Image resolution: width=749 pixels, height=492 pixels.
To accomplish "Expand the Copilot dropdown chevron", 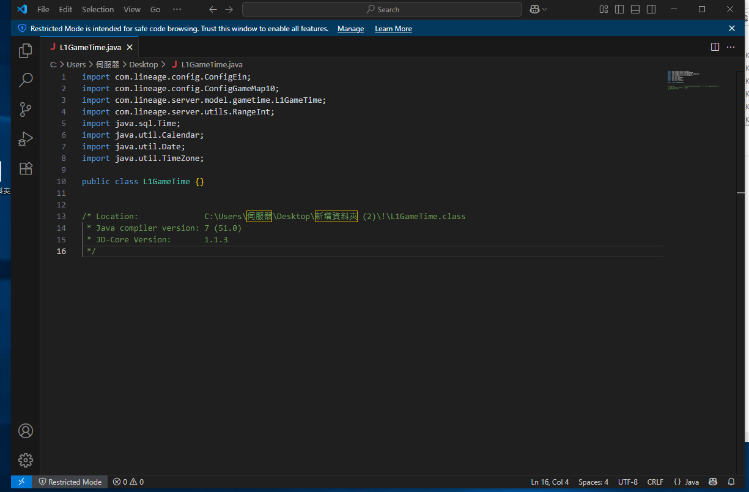I will point(545,9).
